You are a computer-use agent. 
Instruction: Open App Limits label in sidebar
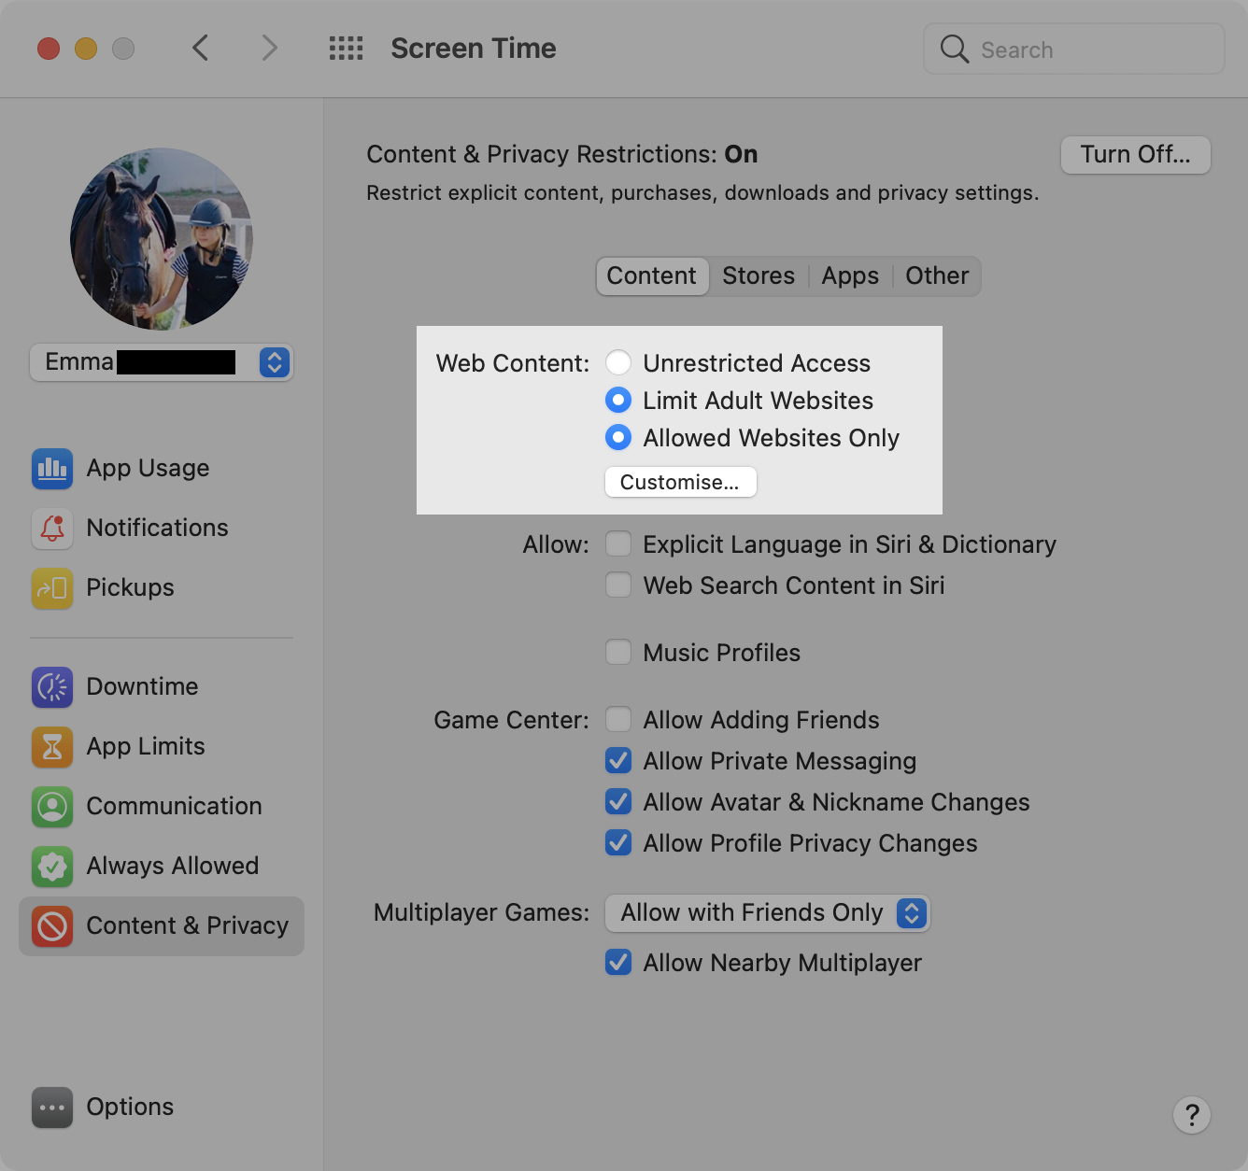[x=146, y=746]
